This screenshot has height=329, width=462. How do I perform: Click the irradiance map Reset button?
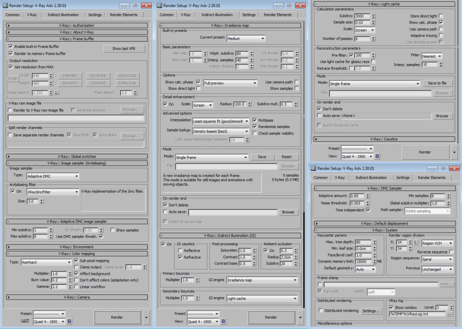(286, 157)
